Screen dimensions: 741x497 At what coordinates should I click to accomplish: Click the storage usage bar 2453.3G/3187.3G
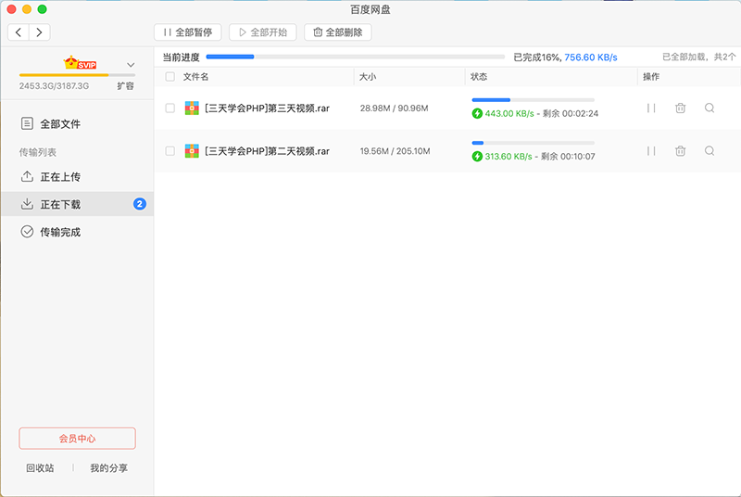[x=77, y=75]
